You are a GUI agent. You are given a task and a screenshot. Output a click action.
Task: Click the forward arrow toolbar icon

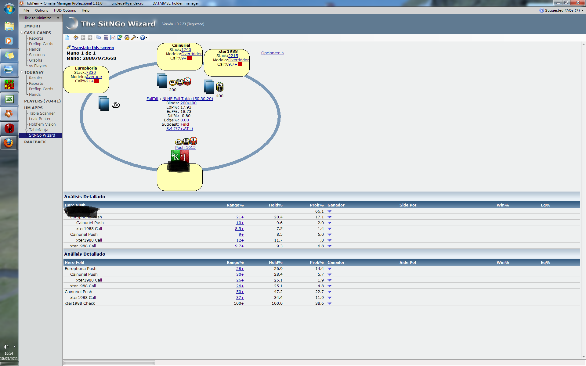90,38
